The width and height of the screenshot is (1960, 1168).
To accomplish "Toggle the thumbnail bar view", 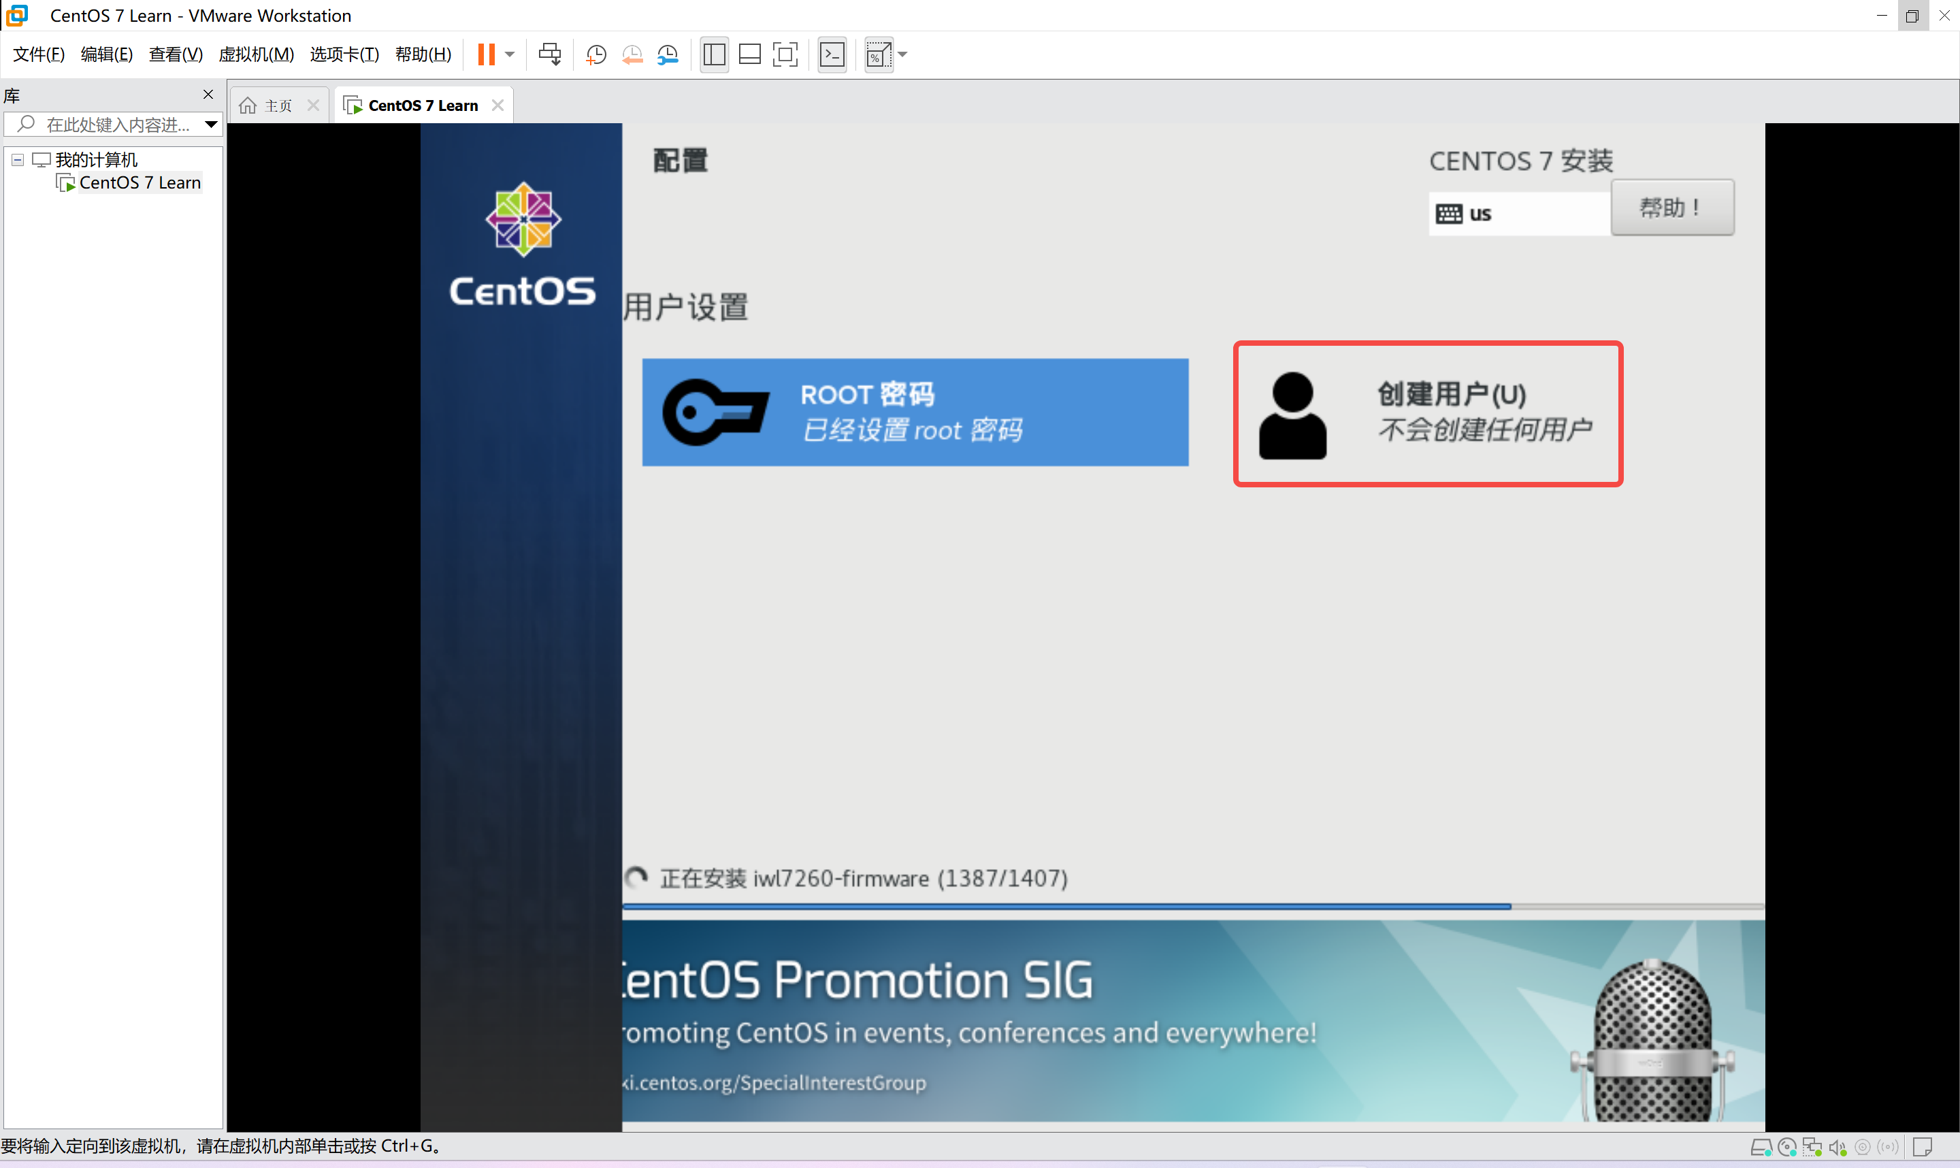I will [x=750, y=54].
